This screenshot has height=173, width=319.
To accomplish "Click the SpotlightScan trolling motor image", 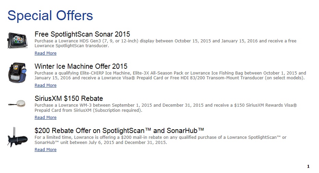I will point(17,137).
